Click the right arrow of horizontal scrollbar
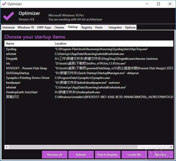The image size is (176, 161). pyautogui.click(x=171, y=147)
